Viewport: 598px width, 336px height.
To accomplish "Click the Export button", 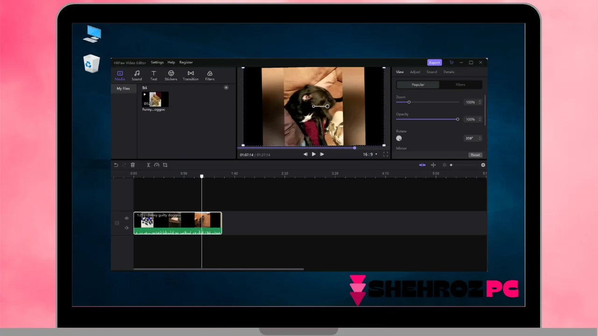I will 434,63.
